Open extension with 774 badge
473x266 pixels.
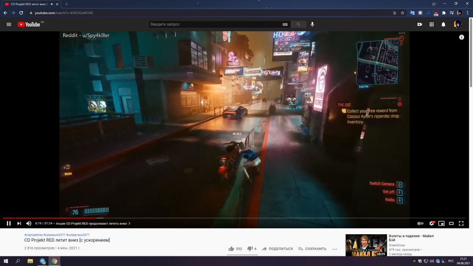pyautogui.click(x=436, y=13)
